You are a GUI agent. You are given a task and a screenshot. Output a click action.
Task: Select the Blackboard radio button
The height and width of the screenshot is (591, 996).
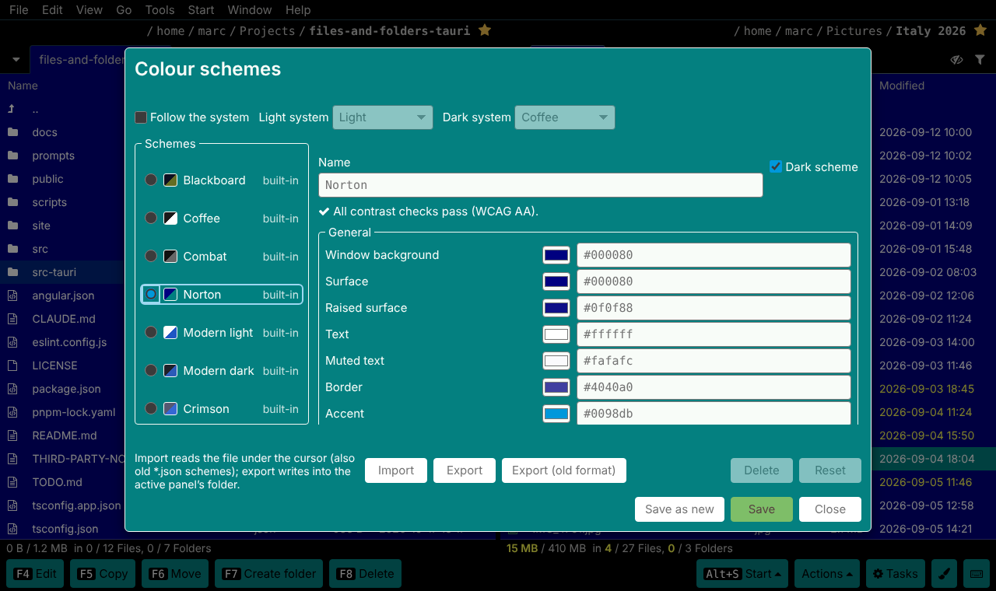[x=151, y=180]
